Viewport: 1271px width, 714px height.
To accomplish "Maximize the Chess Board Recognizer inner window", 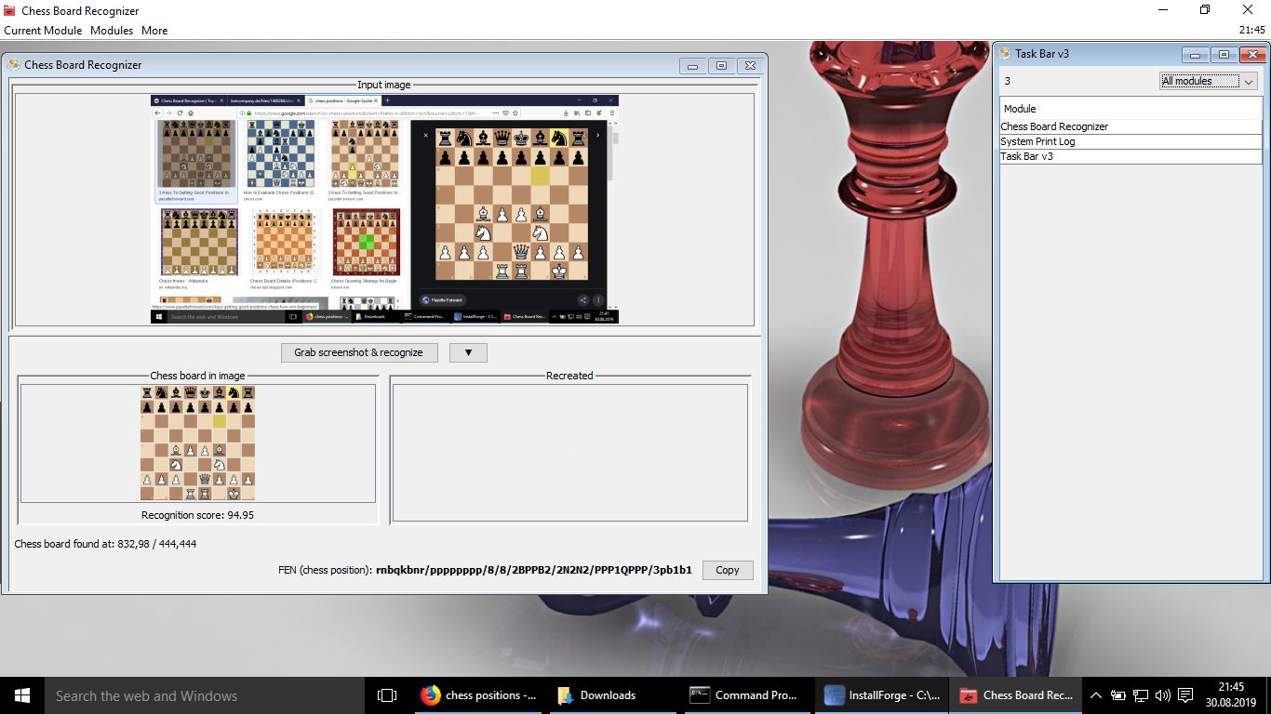I will pos(721,65).
